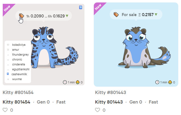Click the offspring baby icon on Kitty 801454

(x=78, y=82)
